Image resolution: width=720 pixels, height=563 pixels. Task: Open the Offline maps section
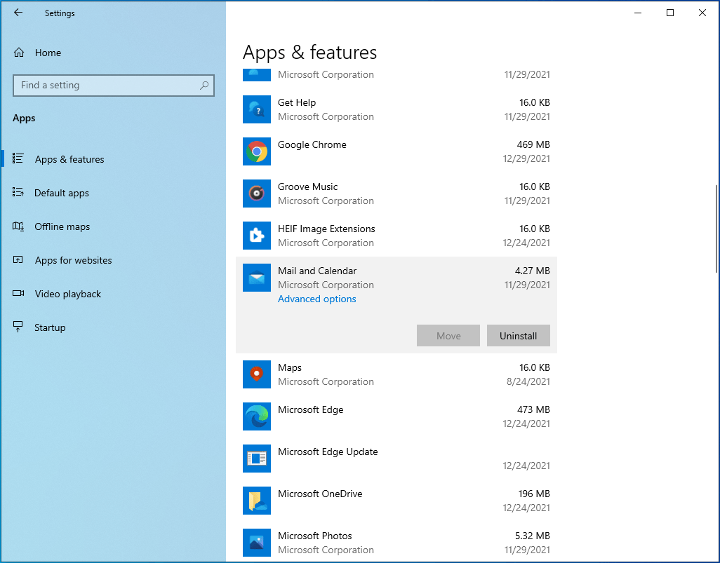(62, 226)
